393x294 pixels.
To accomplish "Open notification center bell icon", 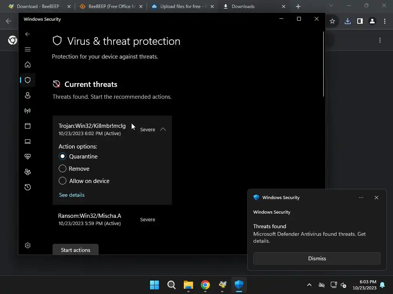I will 383,285.
